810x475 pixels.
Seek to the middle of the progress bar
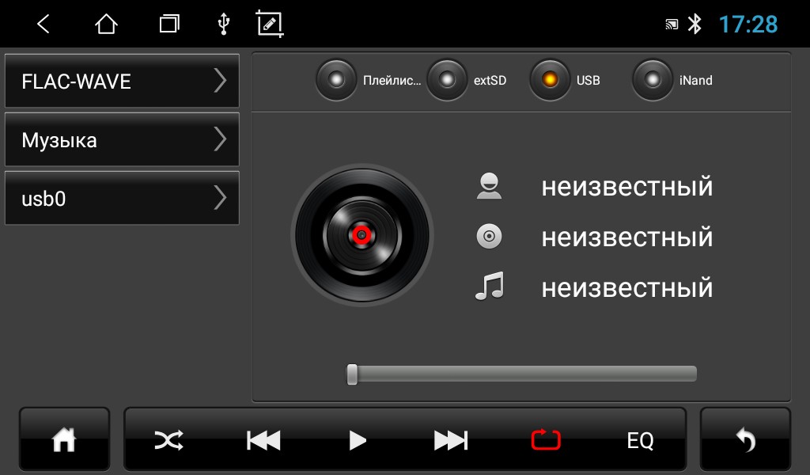tap(522, 374)
